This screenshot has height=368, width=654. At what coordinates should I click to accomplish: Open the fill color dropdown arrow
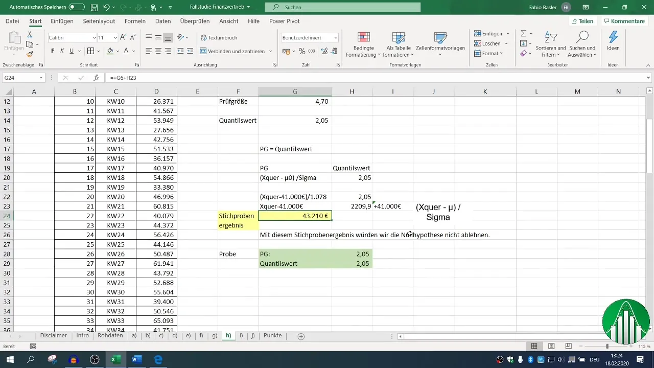point(118,51)
